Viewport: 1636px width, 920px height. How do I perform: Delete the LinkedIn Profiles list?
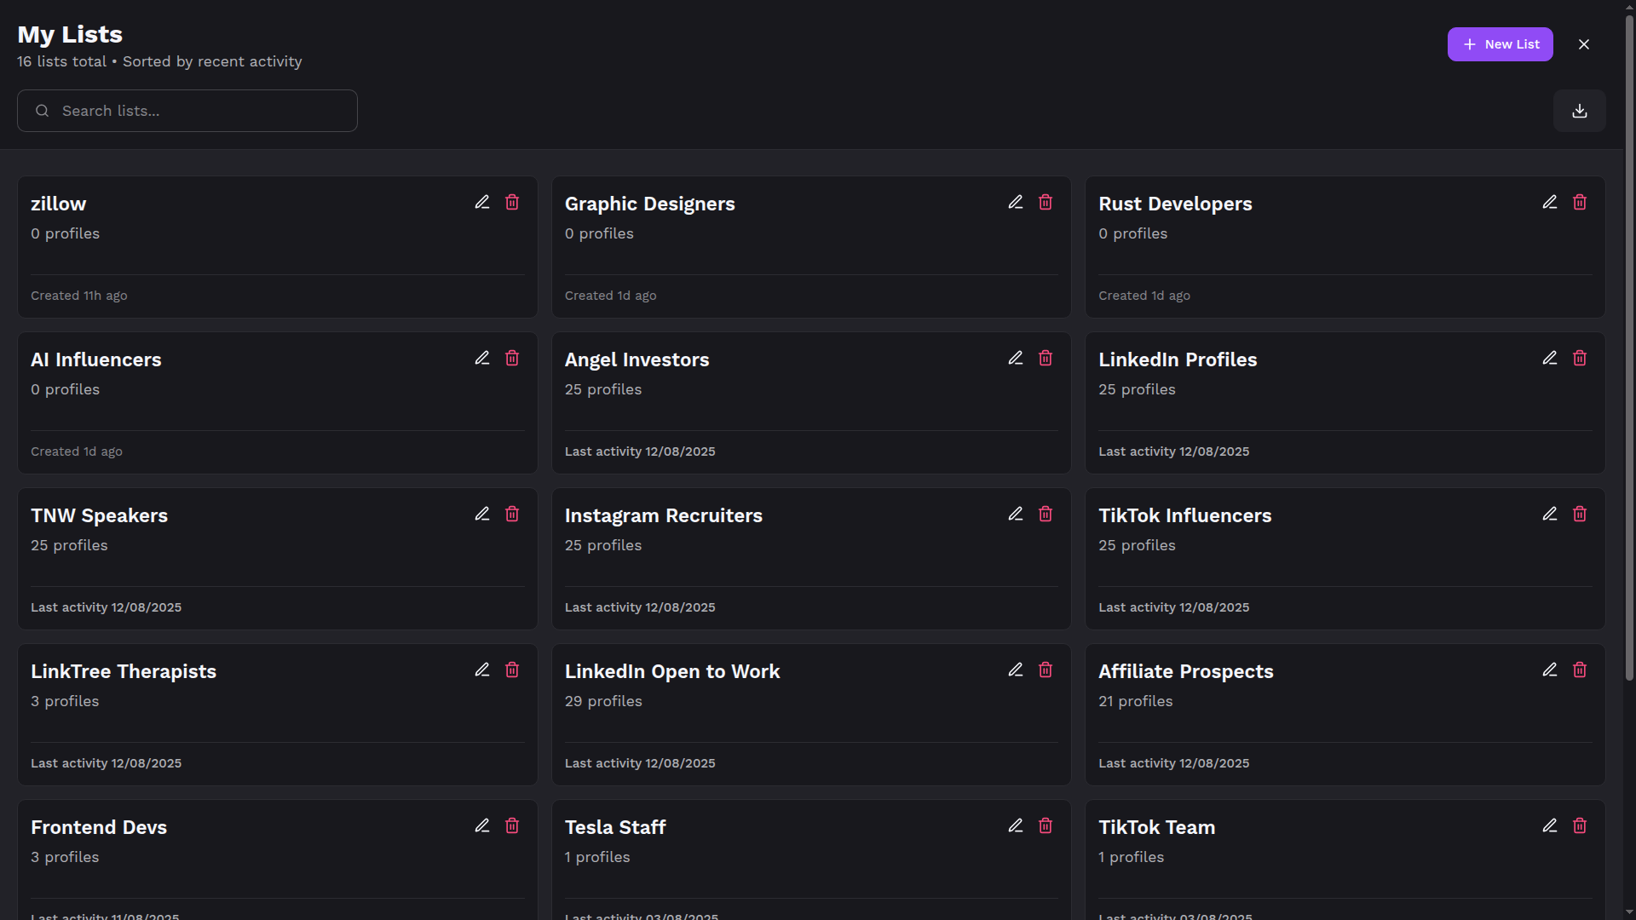(1580, 358)
